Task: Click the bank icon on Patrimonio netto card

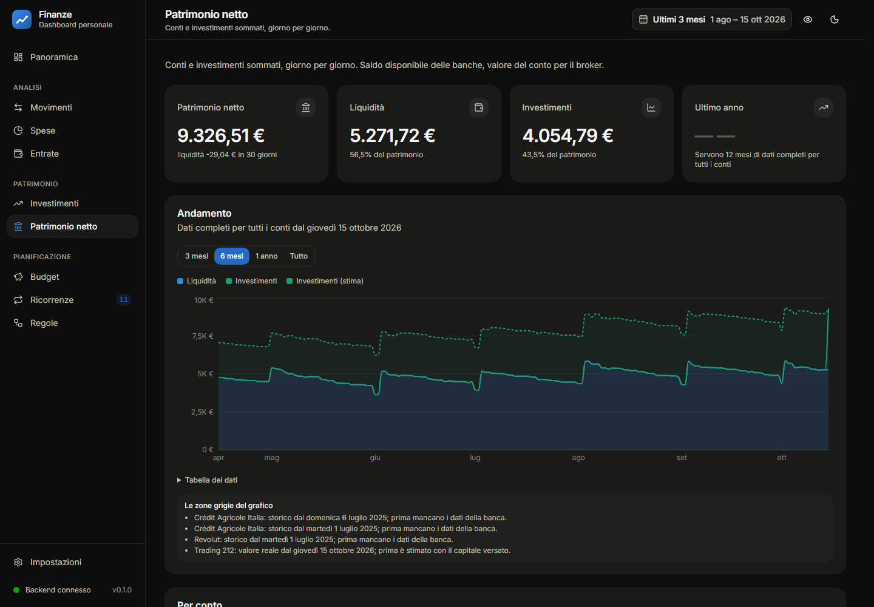Action: pos(306,107)
